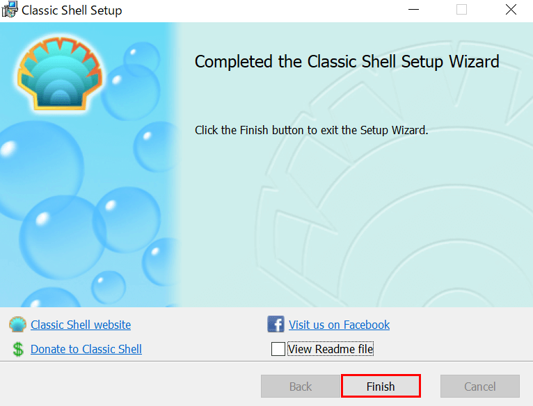Click the View Readme file label text

click(331, 349)
